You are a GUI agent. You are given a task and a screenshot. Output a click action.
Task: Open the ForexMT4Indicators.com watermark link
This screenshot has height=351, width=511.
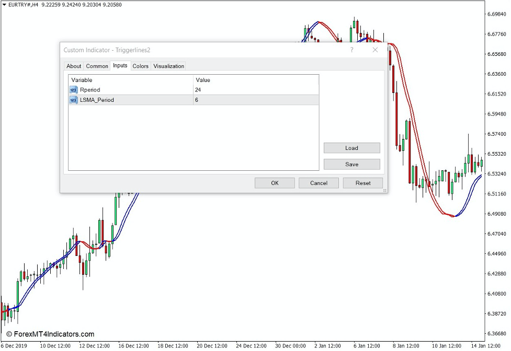tap(50, 334)
